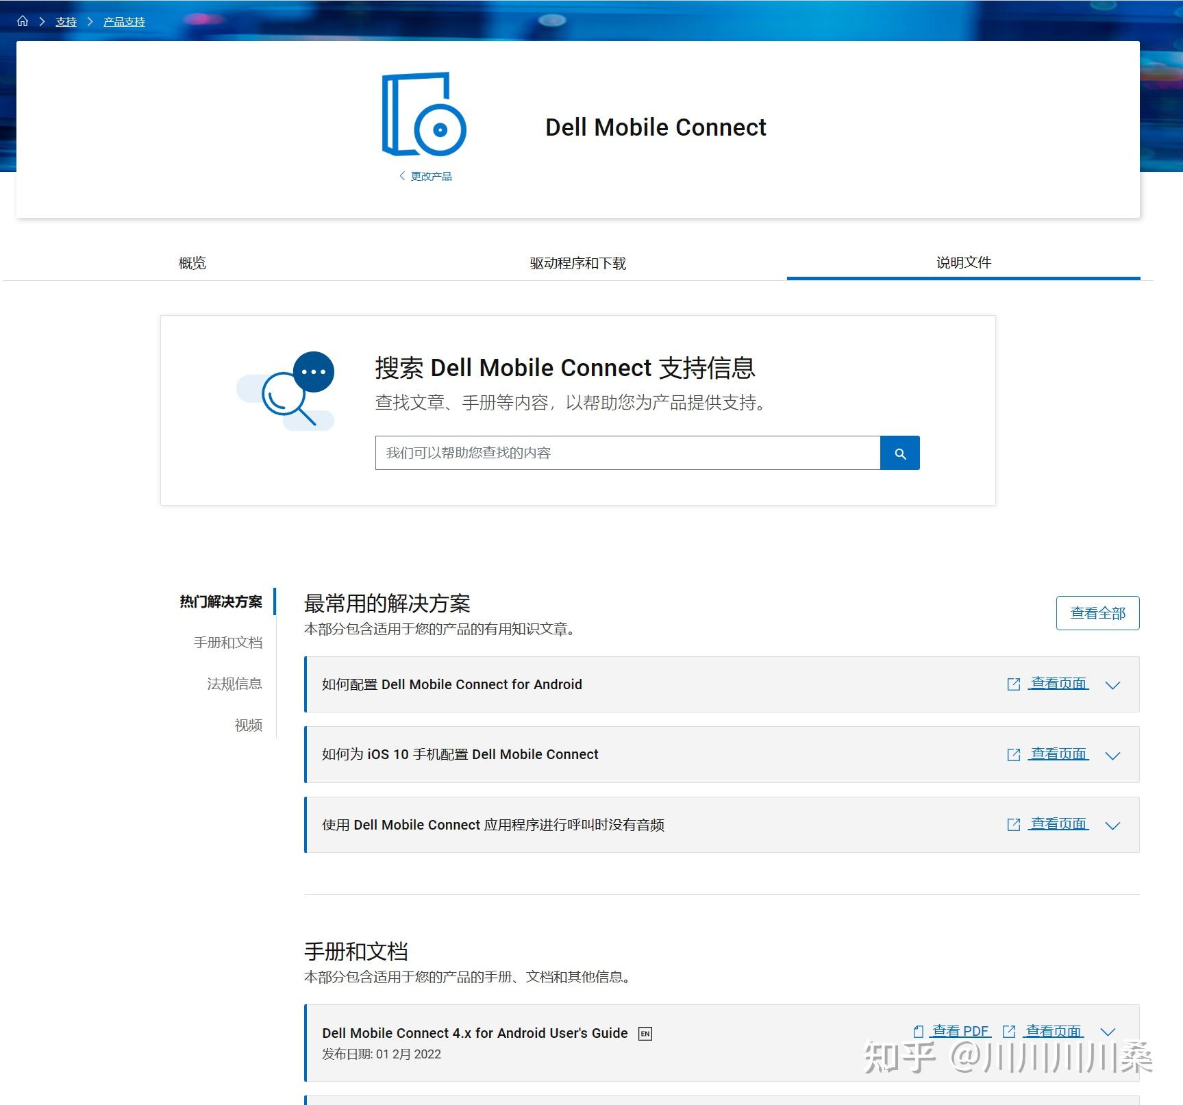The width and height of the screenshot is (1183, 1105).
Task: Open 查看页面 for Android User's Guide
Action: (x=1054, y=1031)
